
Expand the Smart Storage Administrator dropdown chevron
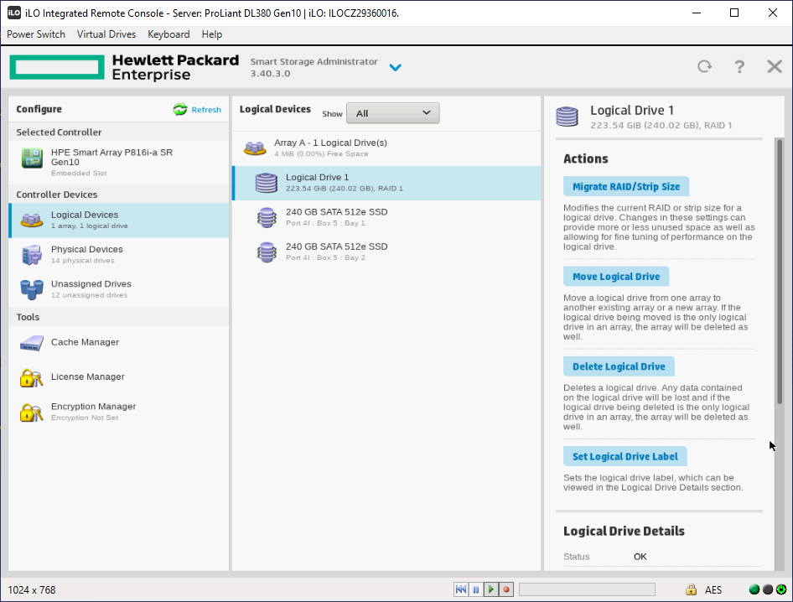click(396, 67)
